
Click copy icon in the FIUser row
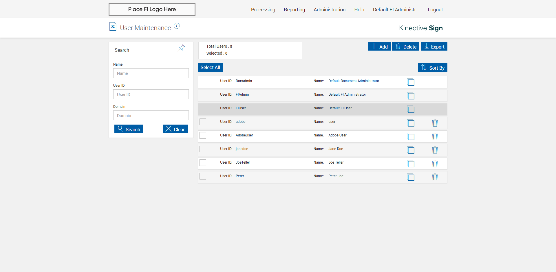click(411, 109)
